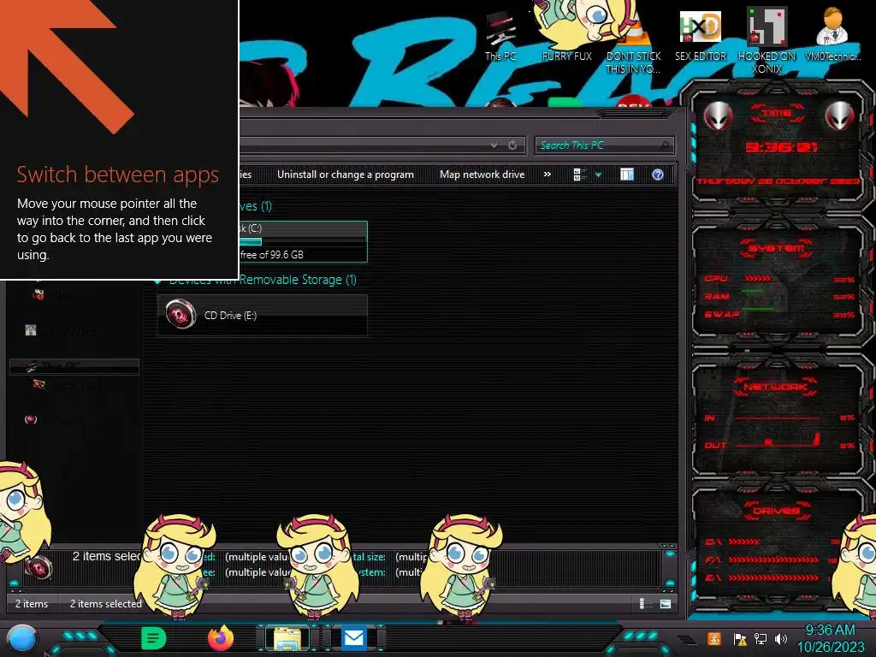Open the Mail app from taskbar
Screen dimensions: 876x657
click(x=353, y=638)
